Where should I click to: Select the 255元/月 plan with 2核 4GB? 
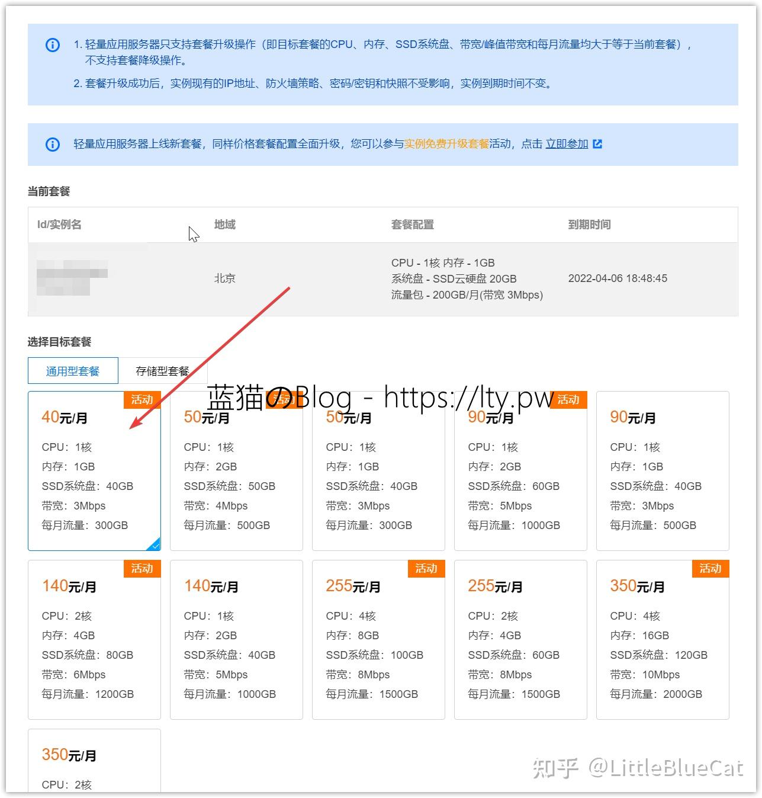(520, 640)
